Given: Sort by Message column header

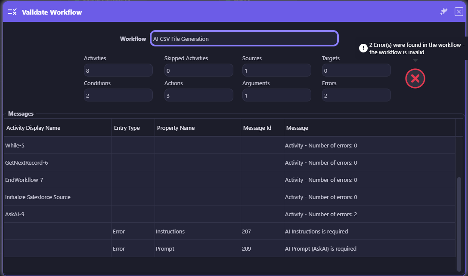Looking at the screenshot, I should pos(369,128).
